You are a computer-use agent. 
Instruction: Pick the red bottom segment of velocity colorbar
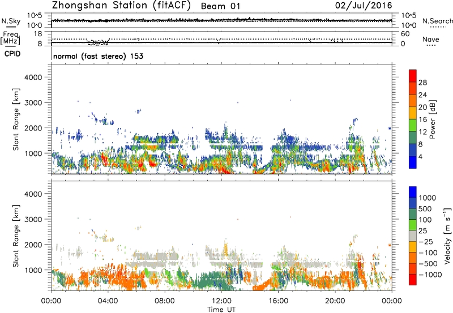pos(413,280)
